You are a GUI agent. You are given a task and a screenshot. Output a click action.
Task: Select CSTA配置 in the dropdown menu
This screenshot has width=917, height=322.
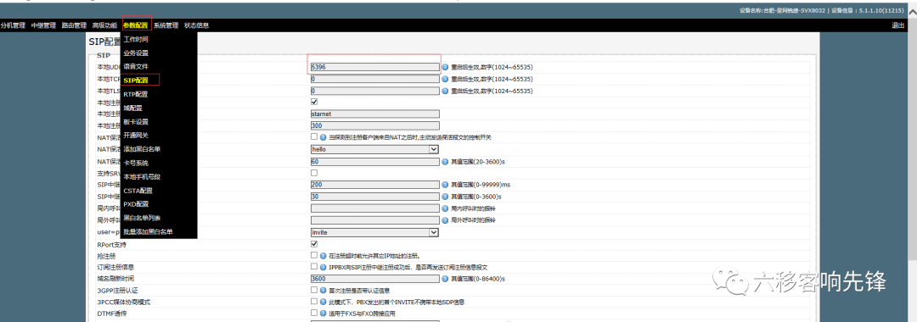coord(138,190)
